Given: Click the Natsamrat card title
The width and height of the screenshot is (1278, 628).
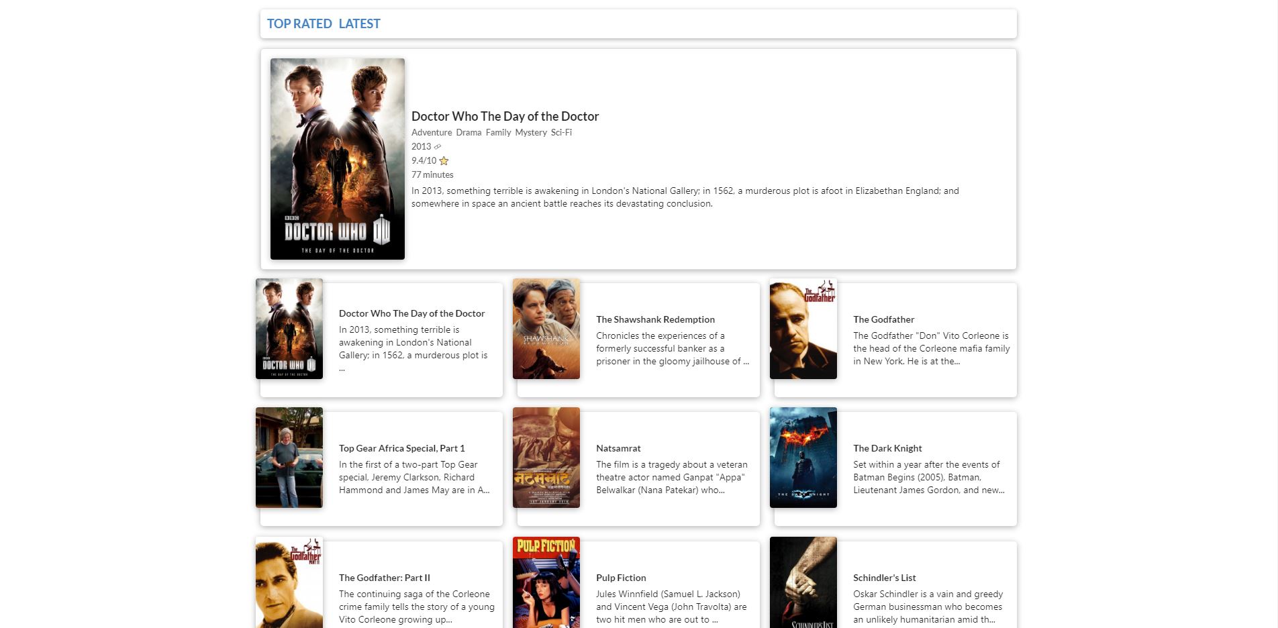Looking at the screenshot, I should [618, 448].
